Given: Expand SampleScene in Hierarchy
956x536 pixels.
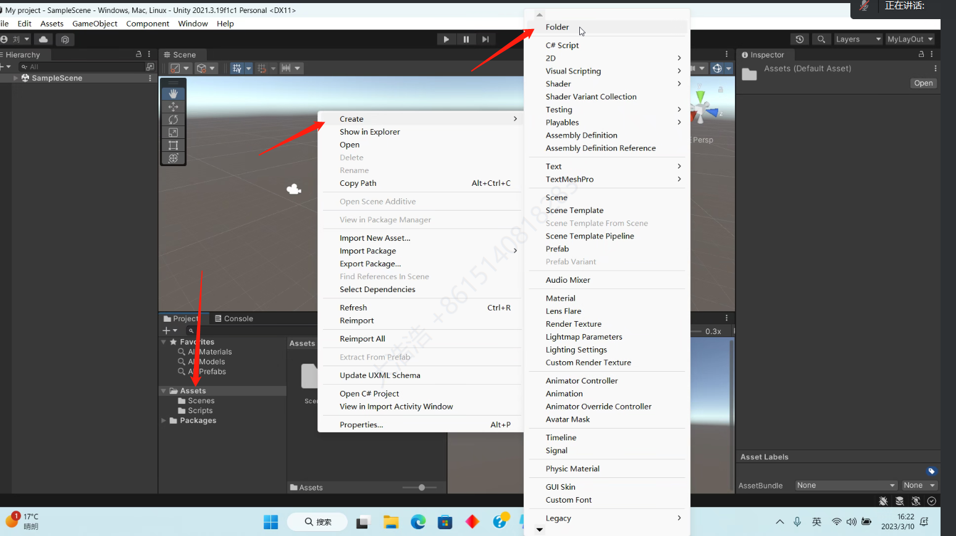Looking at the screenshot, I should (15, 78).
